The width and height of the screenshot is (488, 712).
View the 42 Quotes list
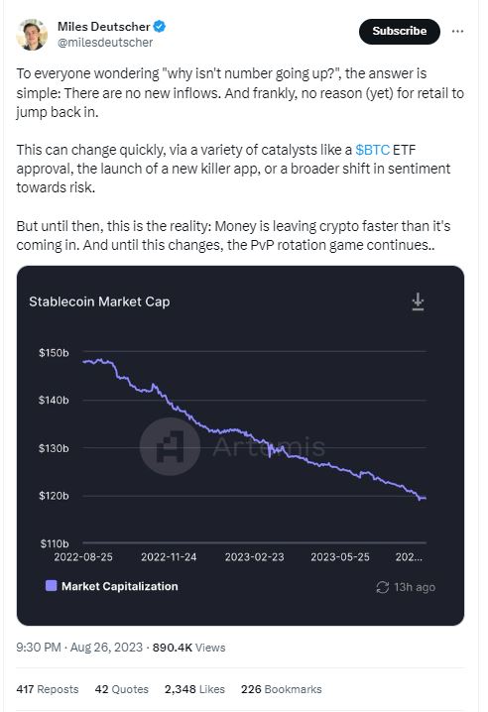122,689
